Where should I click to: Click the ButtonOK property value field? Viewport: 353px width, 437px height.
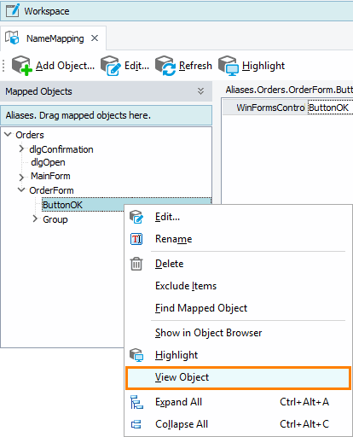[330, 108]
